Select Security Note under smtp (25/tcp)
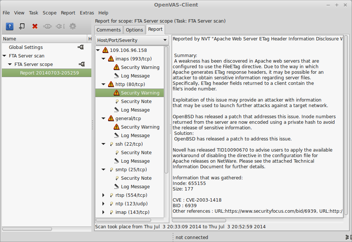 [136, 178]
